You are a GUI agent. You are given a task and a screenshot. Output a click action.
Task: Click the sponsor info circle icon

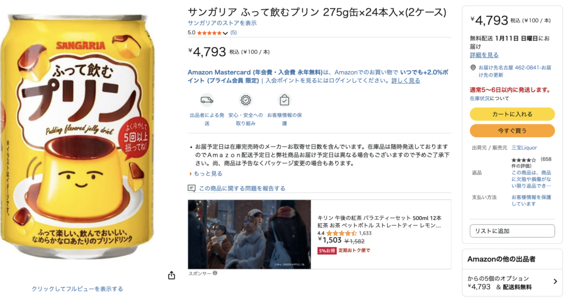215,273
